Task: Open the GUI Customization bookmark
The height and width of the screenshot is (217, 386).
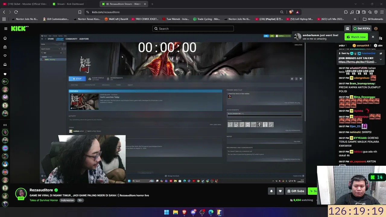Action: (x=56, y=19)
